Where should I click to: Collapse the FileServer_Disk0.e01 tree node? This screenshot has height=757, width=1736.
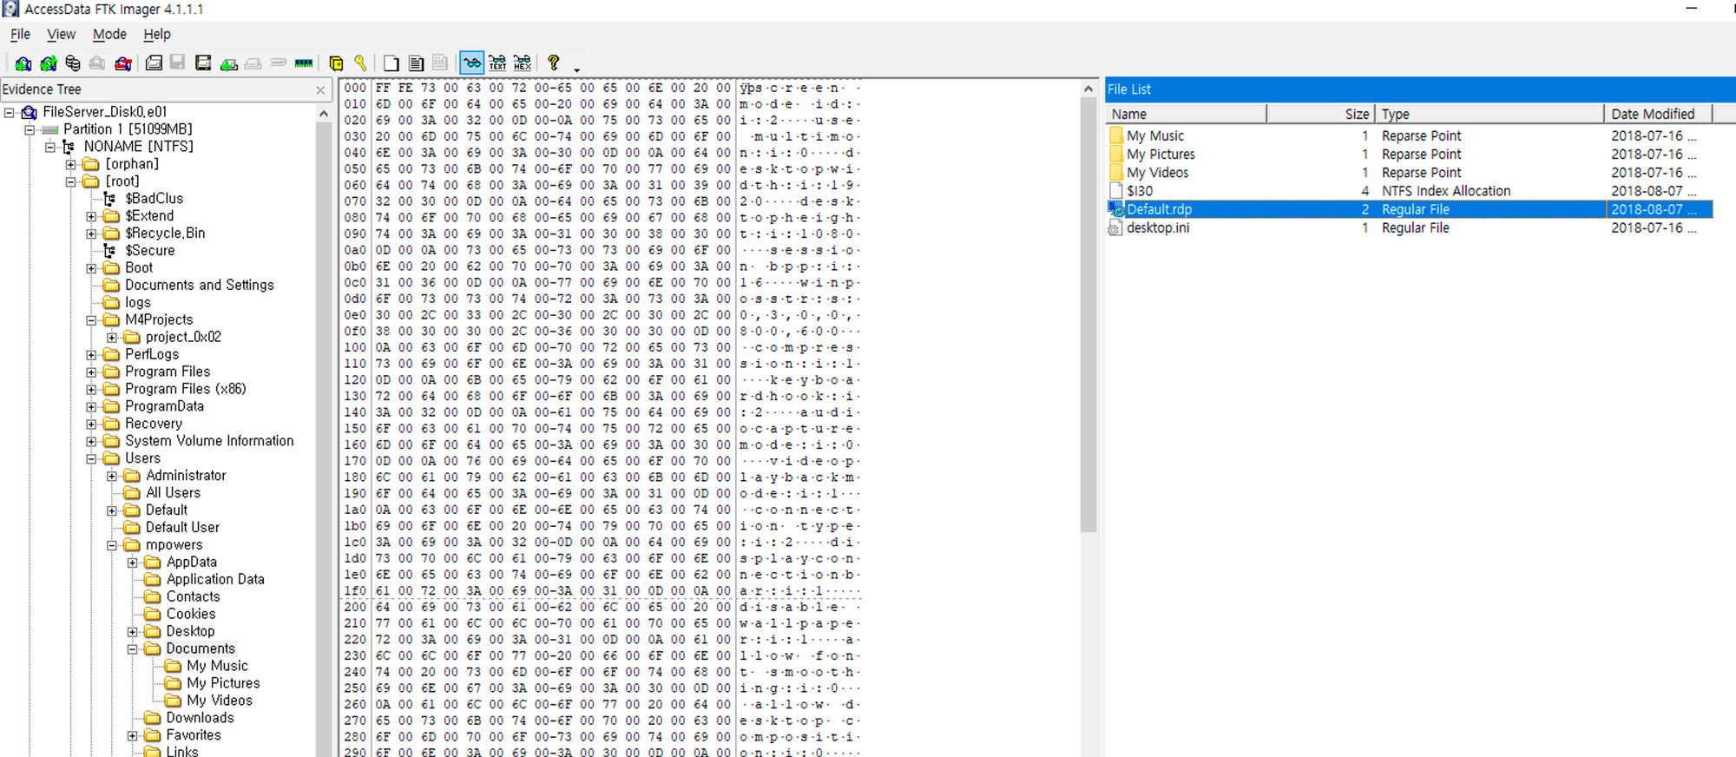pyautogui.click(x=10, y=112)
